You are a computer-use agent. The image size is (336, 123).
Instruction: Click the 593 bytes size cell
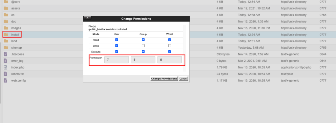coord(223,54)
